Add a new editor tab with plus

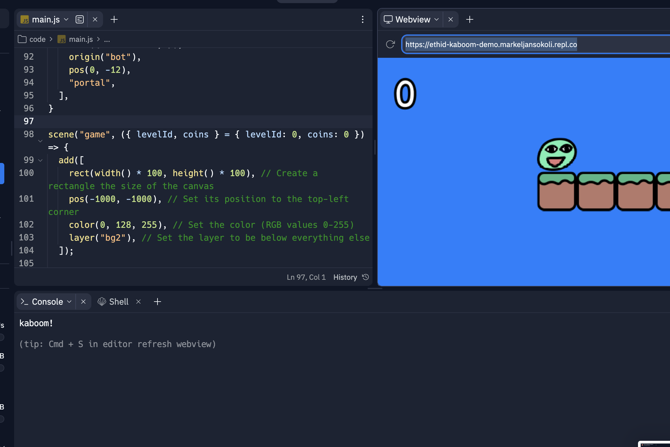pos(114,19)
